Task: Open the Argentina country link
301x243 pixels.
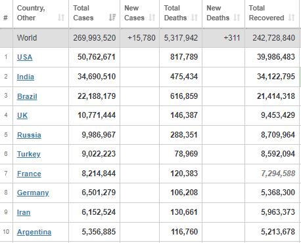Action: point(34,232)
